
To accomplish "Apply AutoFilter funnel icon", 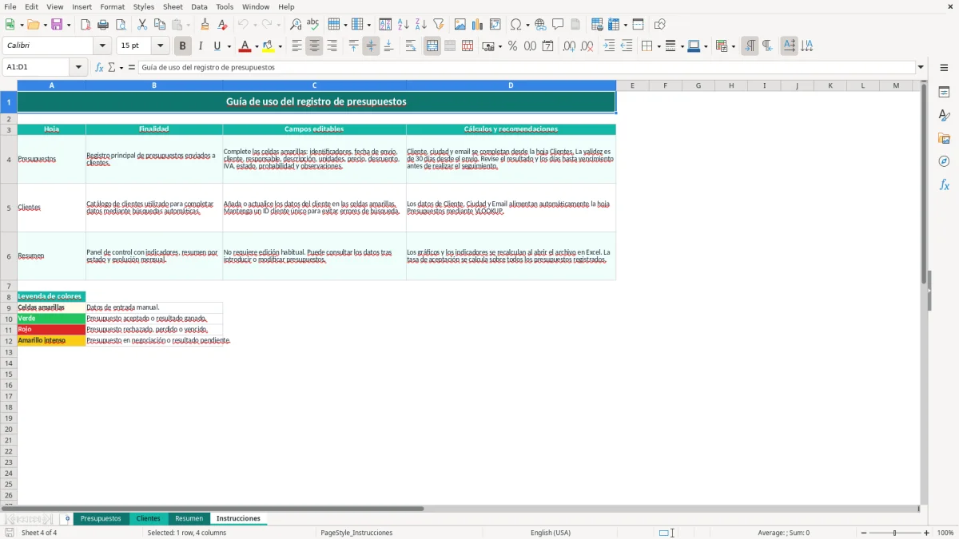I will tap(439, 25).
